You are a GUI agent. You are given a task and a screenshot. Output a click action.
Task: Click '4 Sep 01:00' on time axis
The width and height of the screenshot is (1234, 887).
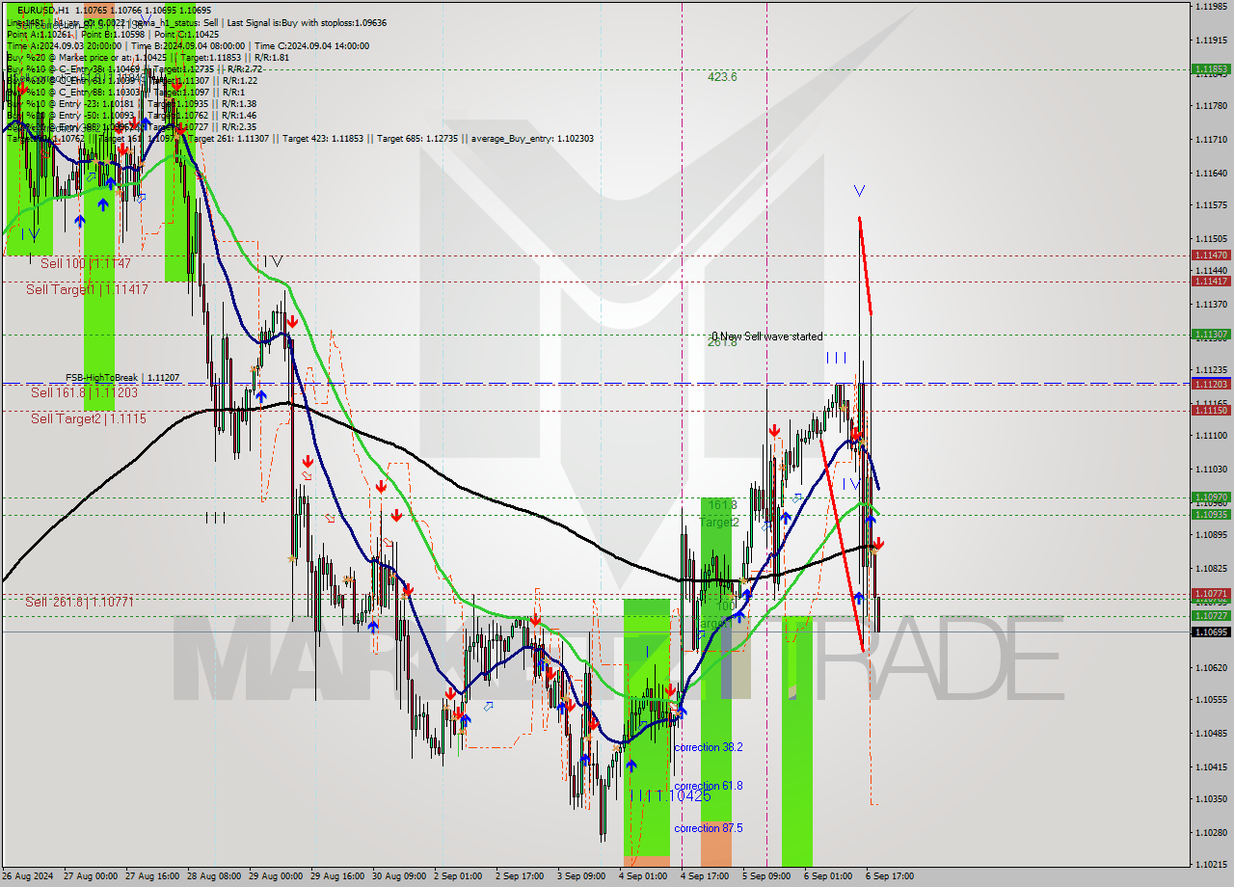pos(643,876)
